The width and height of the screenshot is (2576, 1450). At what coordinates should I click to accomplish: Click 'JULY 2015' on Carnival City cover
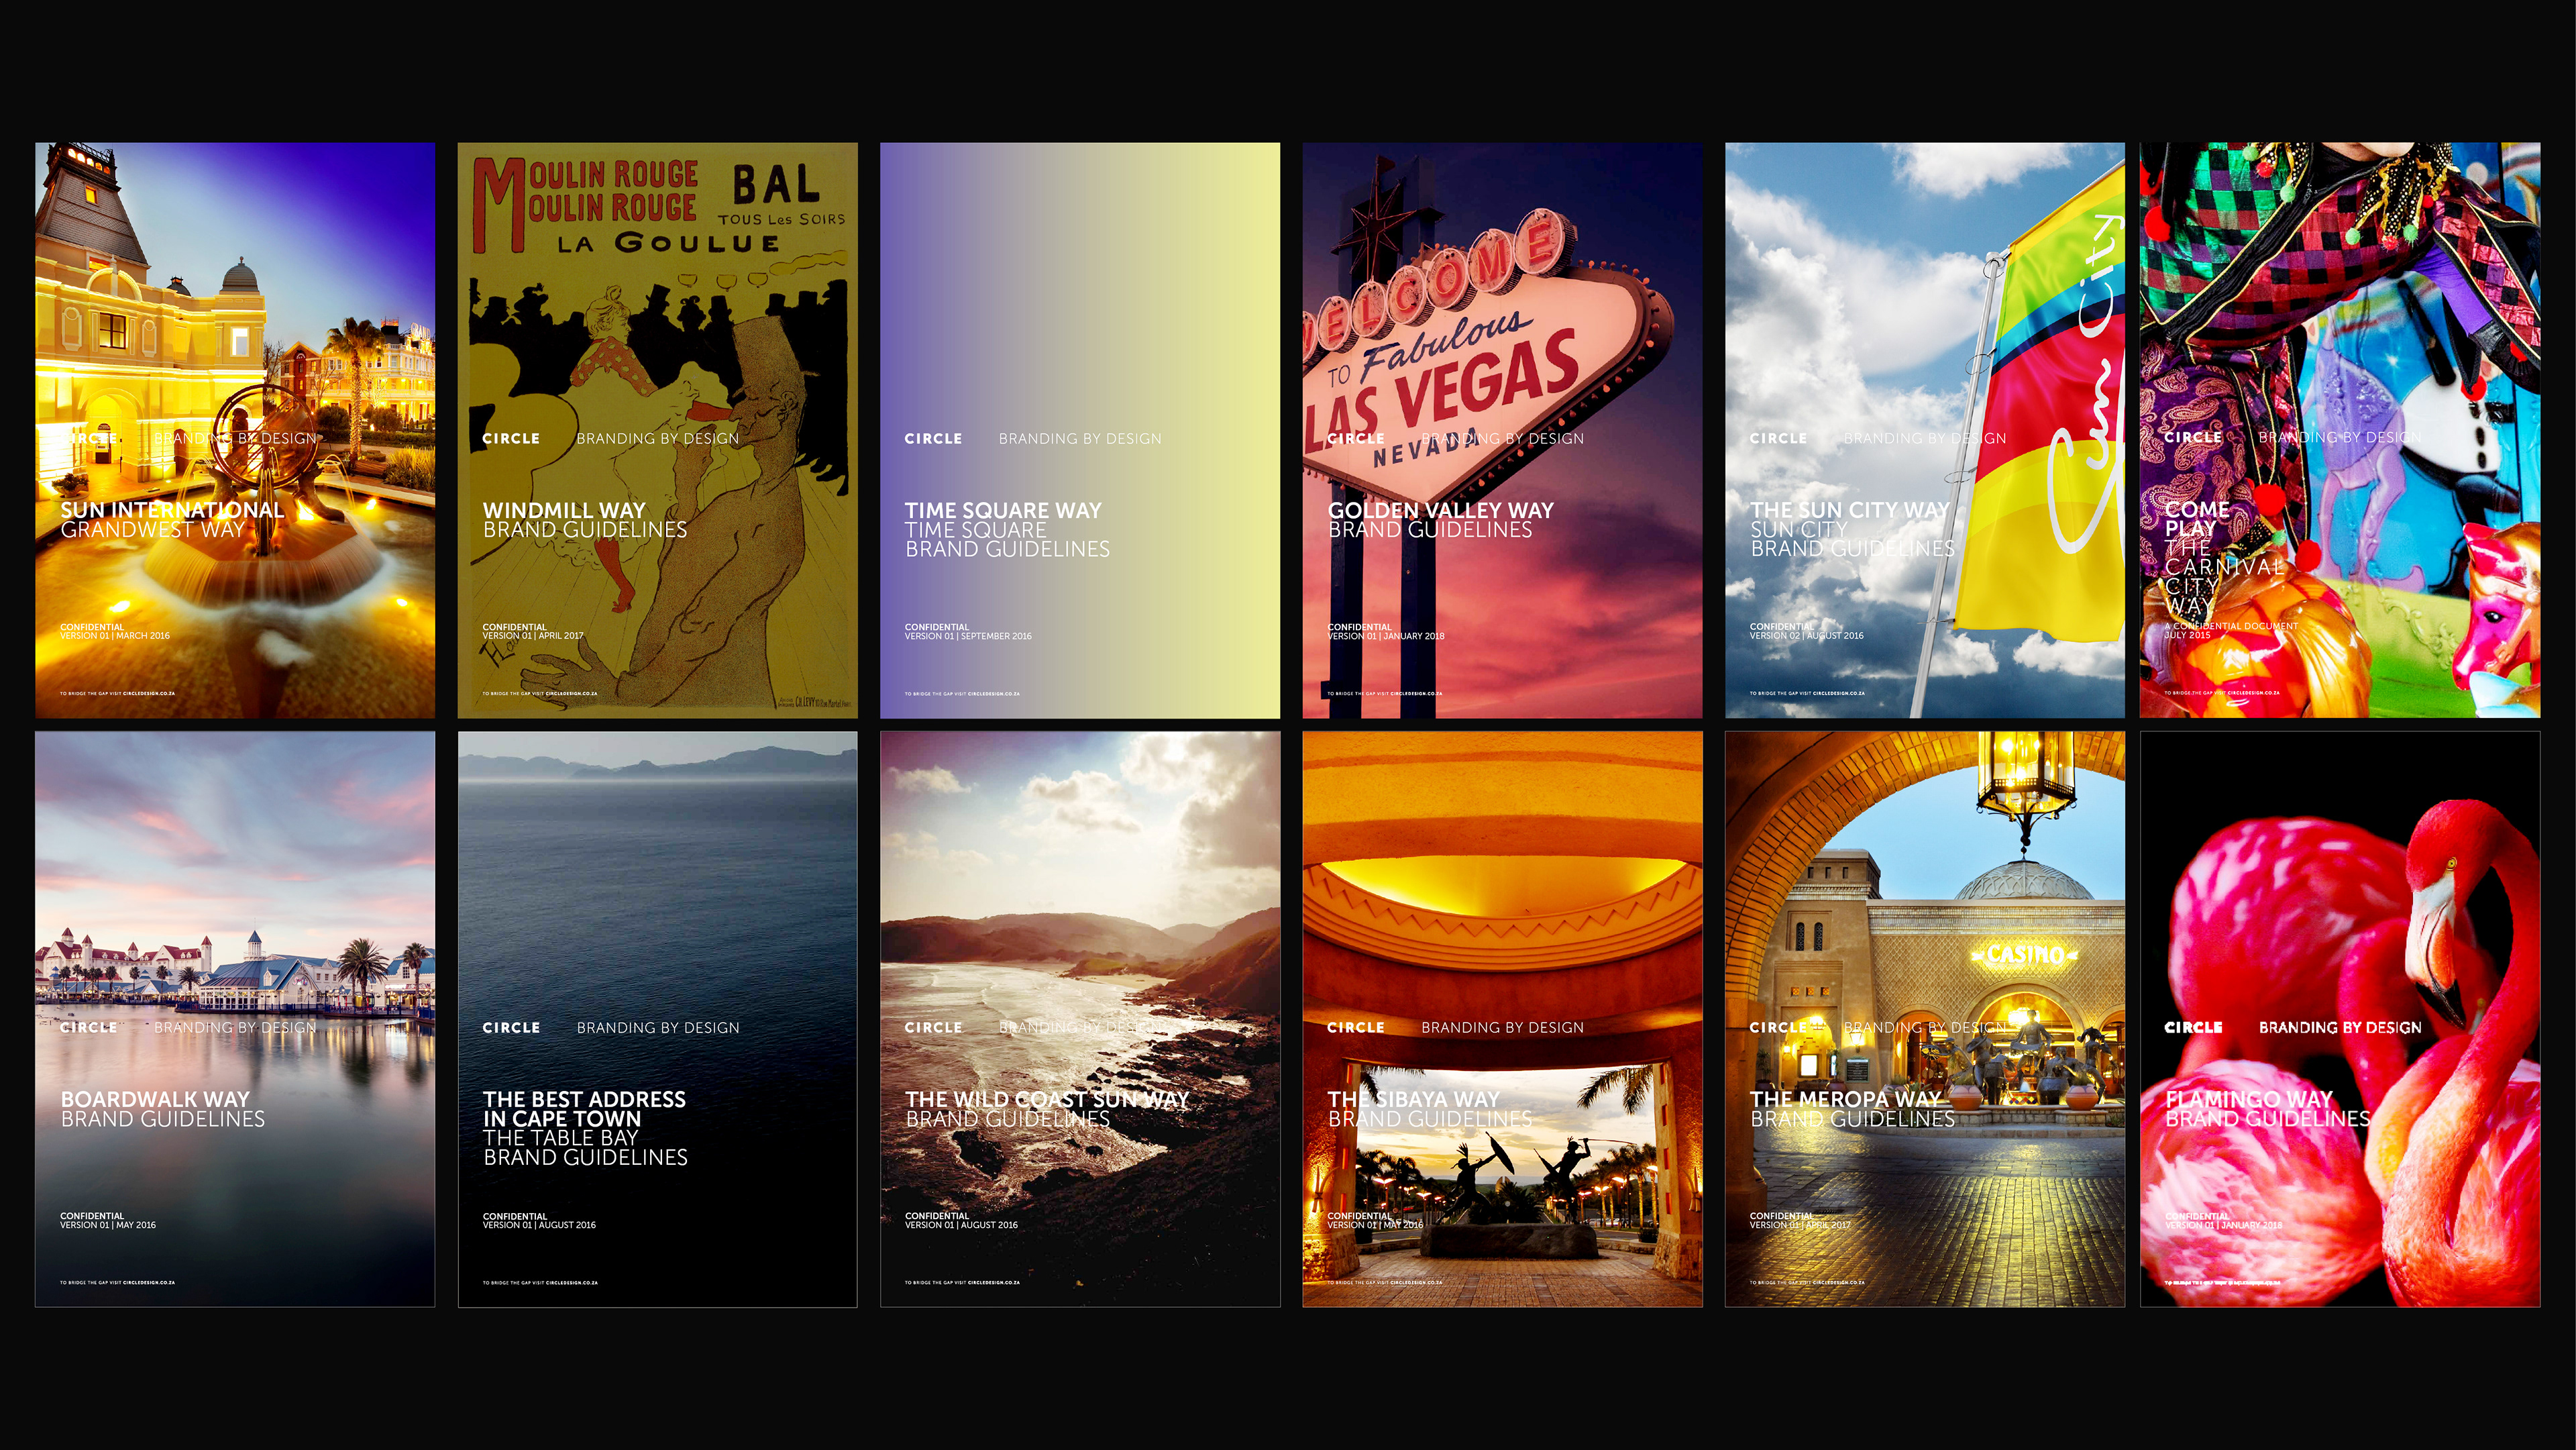(2188, 635)
